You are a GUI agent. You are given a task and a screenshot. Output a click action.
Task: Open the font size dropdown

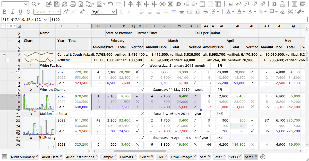[56, 12]
